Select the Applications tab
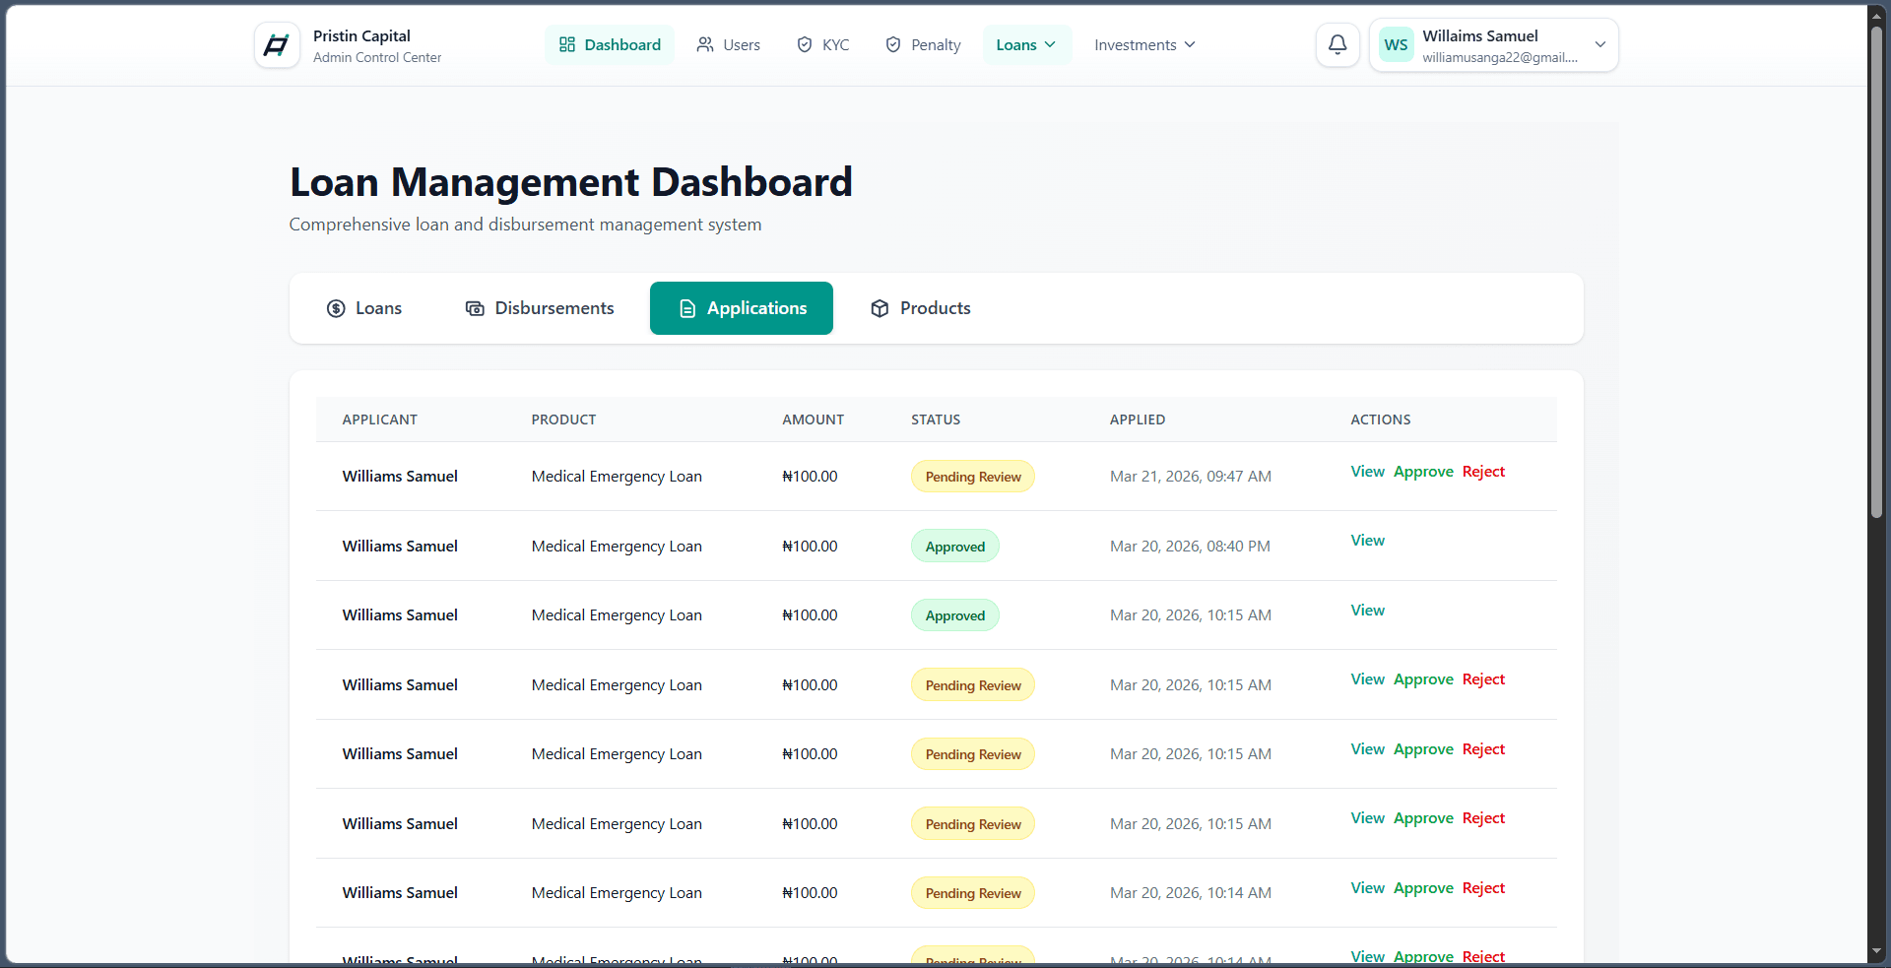Screen dimensions: 1891x968 click(742, 308)
